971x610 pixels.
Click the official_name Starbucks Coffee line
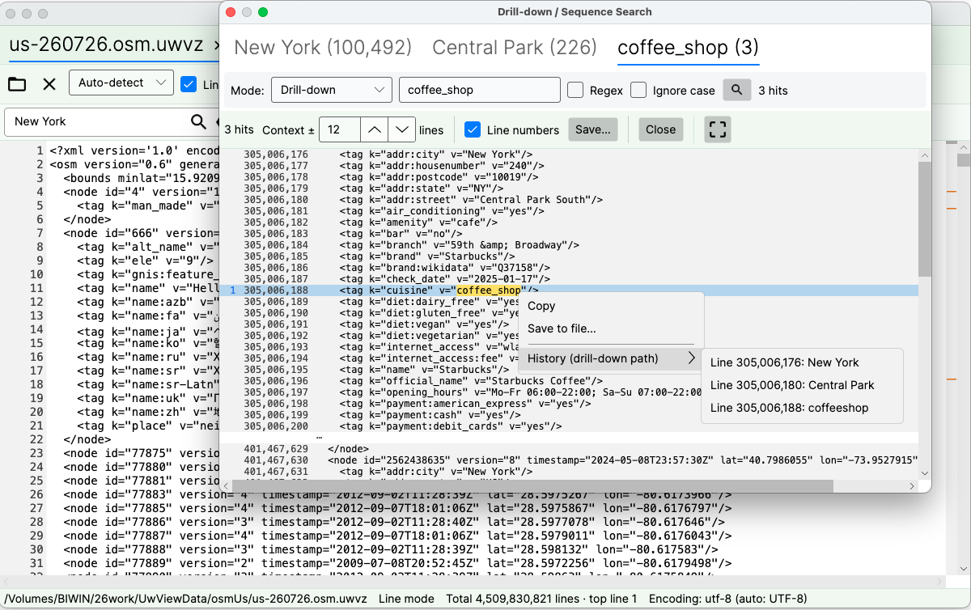[x=471, y=381]
